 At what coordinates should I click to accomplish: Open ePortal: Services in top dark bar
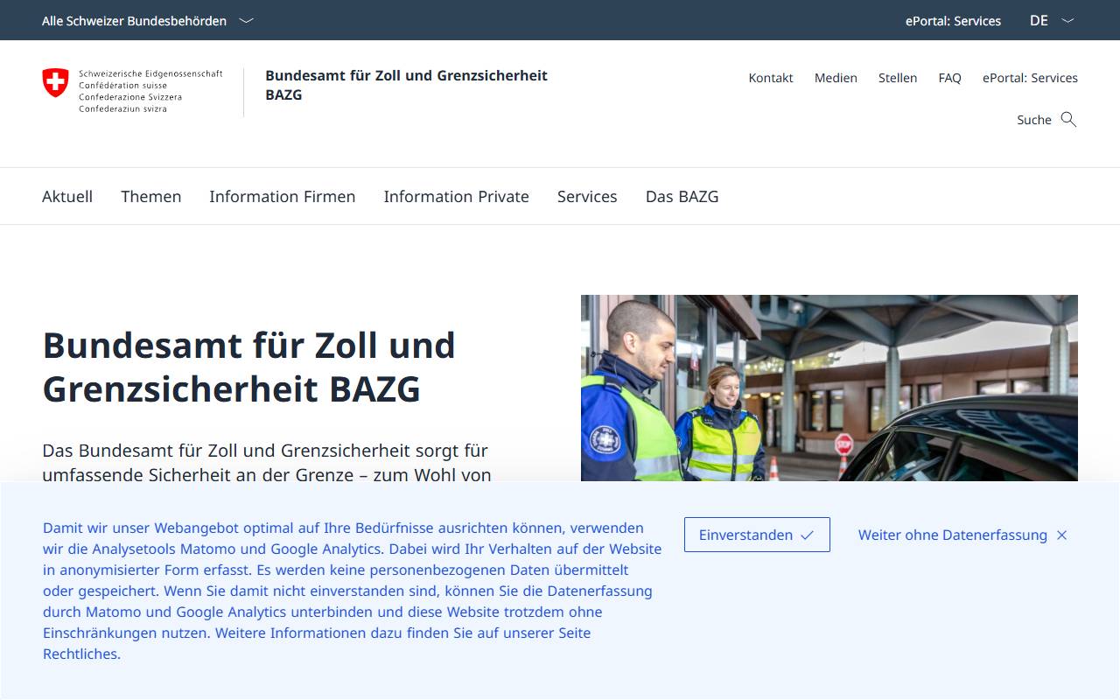(x=953, y=21)
